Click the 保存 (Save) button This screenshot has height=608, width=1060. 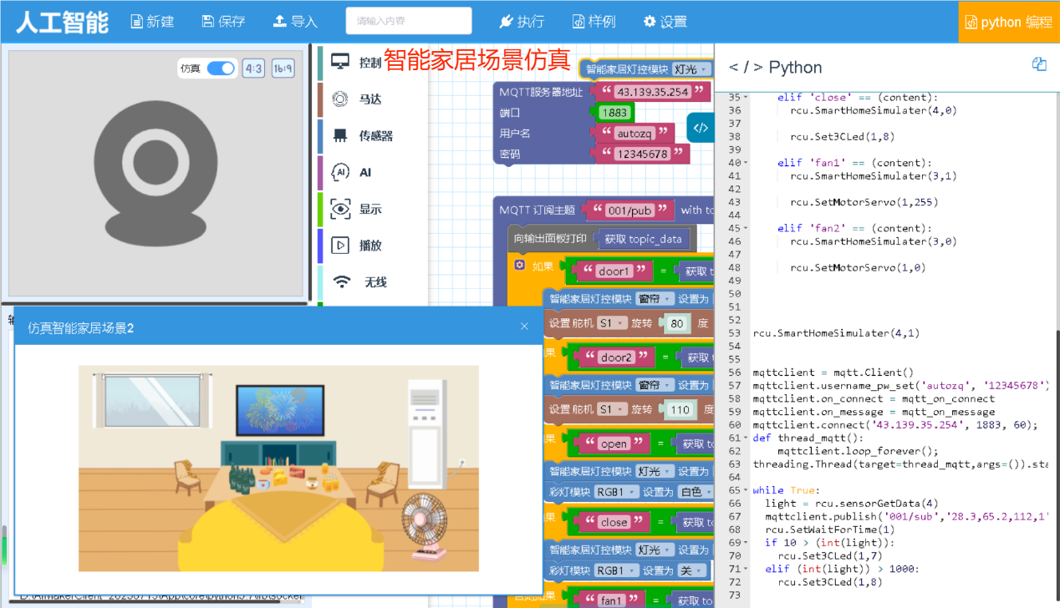coord(223,22)
